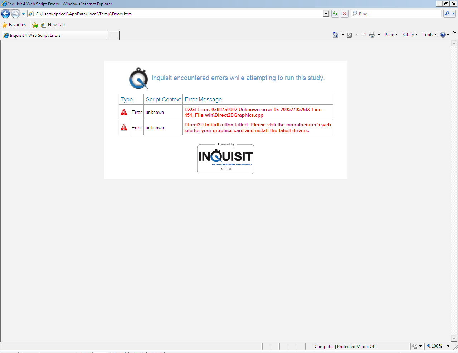Open the Favorites star button
Screen dimensions: 458x353
[x=14, y=25]
